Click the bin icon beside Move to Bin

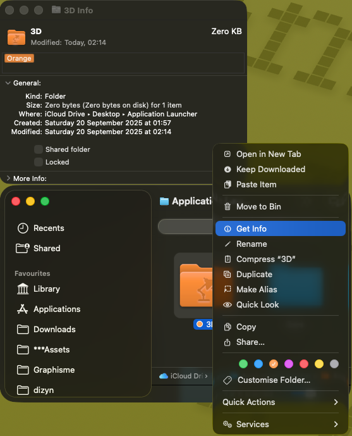pos(228,206)
